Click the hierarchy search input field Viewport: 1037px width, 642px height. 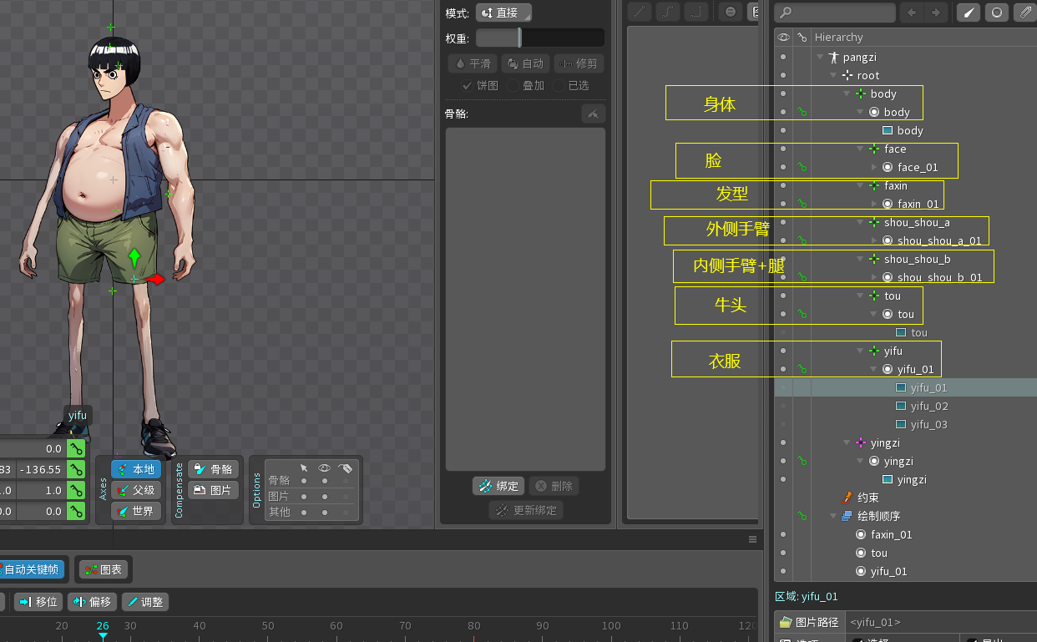[x=835, y=13]
